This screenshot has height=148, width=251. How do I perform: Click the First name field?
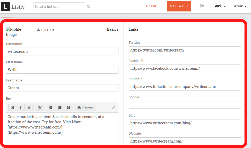(x=62, y=70)
